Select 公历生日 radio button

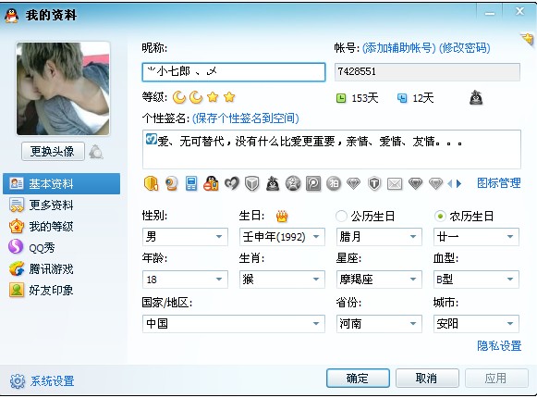(x=341, y=217)
